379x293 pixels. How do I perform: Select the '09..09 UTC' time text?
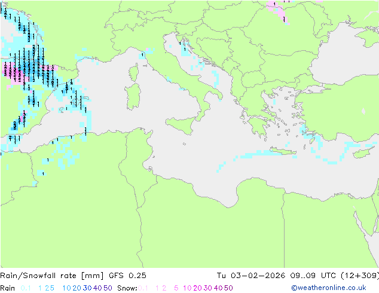(313, 276)
